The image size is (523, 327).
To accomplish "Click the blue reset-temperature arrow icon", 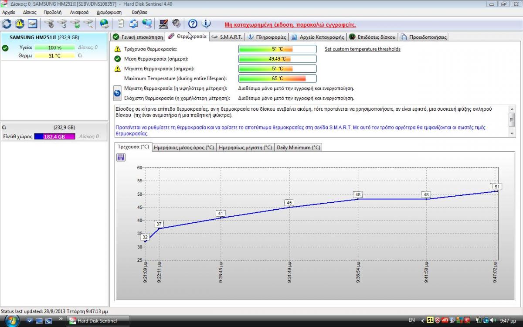I will 117,93.
